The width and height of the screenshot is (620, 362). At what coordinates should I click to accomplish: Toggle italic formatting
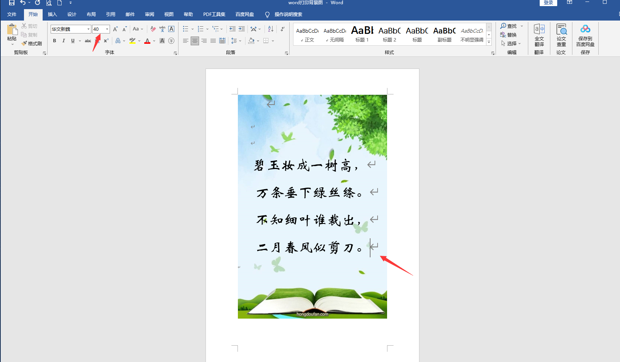pyautogui.click(x=64, y=41)
